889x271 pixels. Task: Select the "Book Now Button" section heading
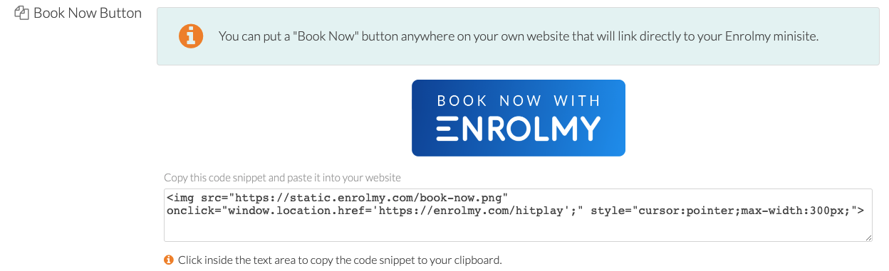(x=88, y=13)
